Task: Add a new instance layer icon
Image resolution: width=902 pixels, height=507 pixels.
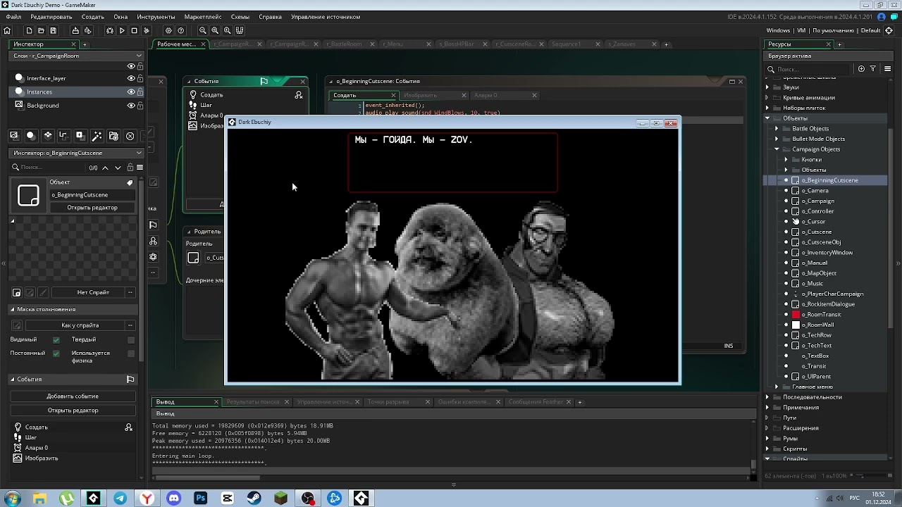Action: tap(30, 135)
